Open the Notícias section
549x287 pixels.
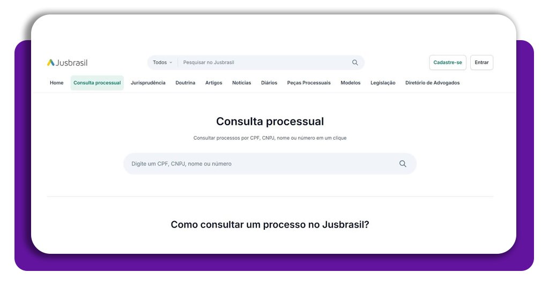pos(242,83)
